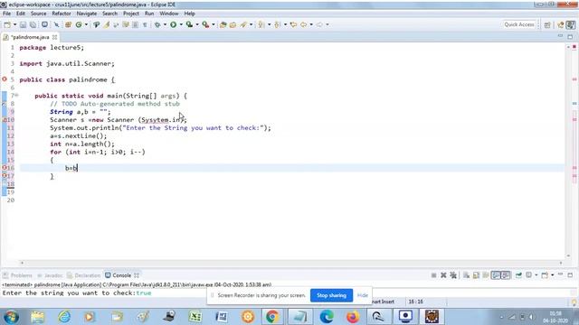The height and width of the screenshot is (325, 579).
Task: Open the New file dropdown arrow
Action: [x=14, y=24]
